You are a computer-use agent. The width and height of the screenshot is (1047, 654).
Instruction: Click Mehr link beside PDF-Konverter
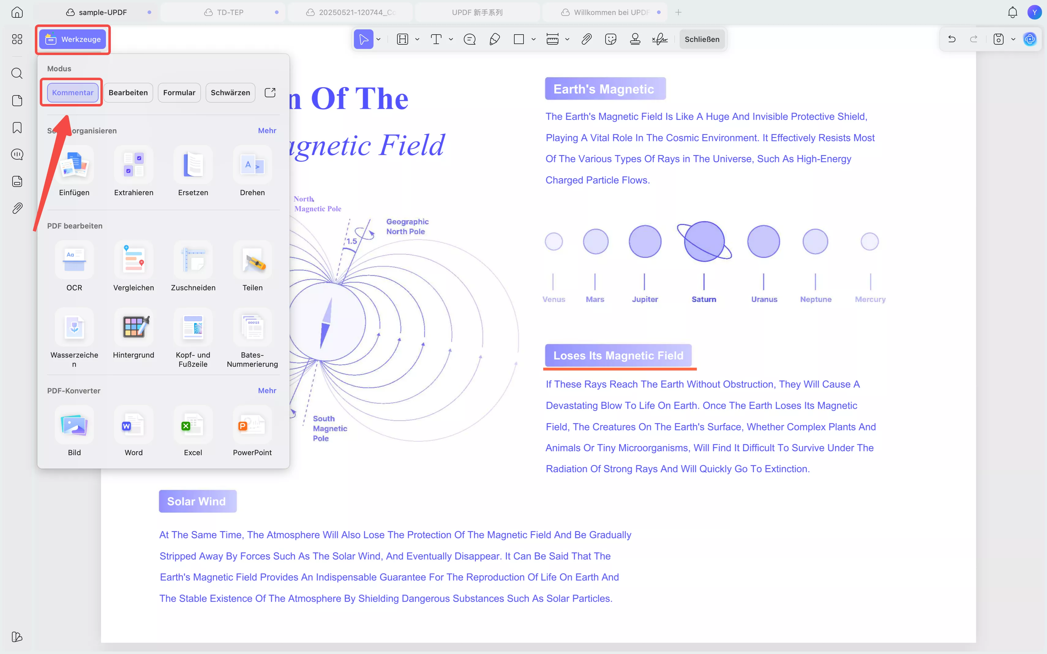[267, 391]
